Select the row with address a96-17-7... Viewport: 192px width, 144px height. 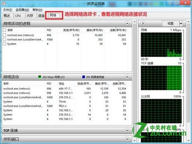click(x=65, y=88)
